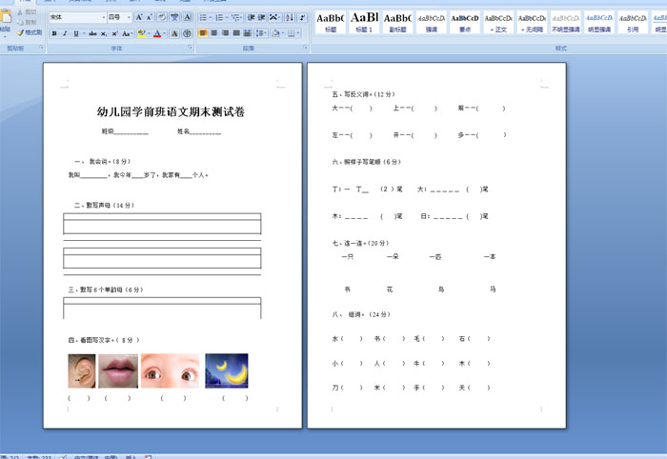Screen dimensions: 667x459
Task: Click the heading 七、连一连 on page two
Action: click(361, 243)
